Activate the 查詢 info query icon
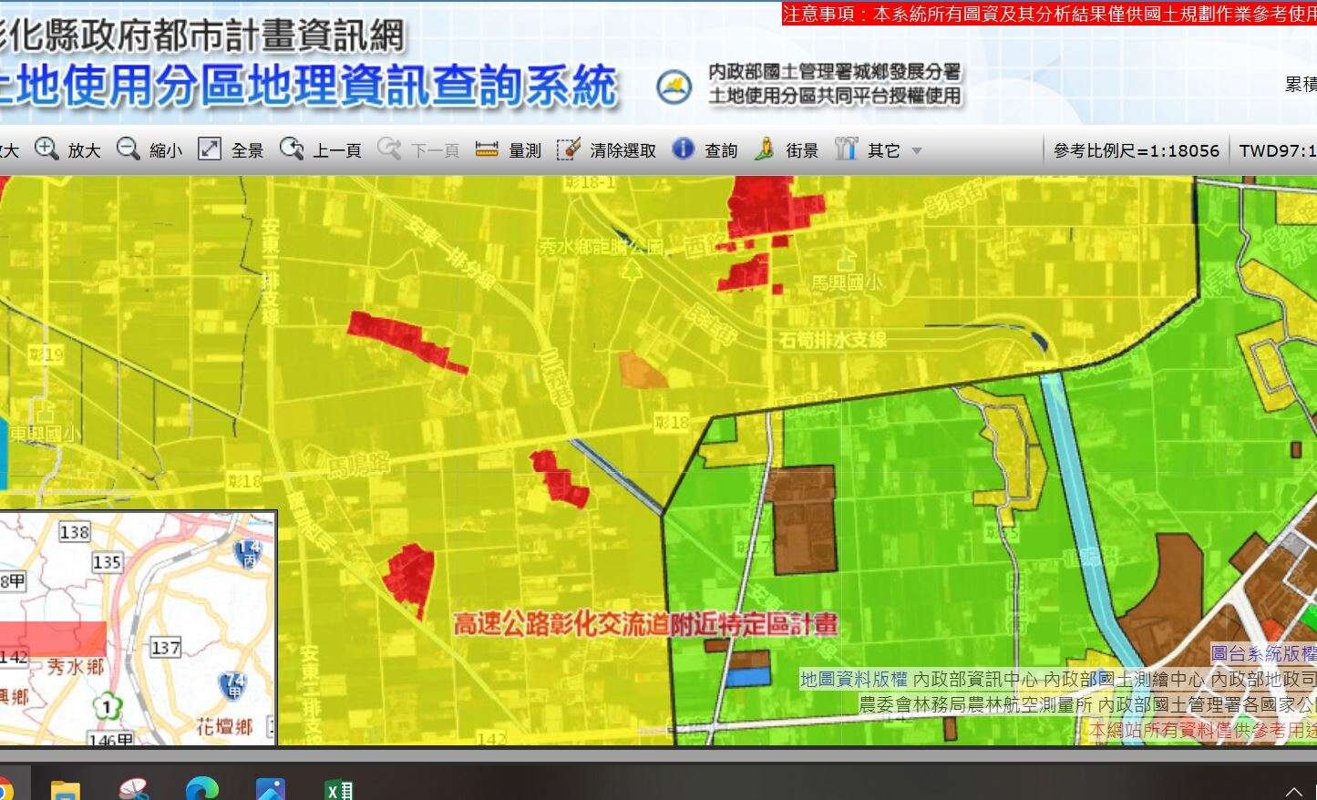 pos(683,149)
